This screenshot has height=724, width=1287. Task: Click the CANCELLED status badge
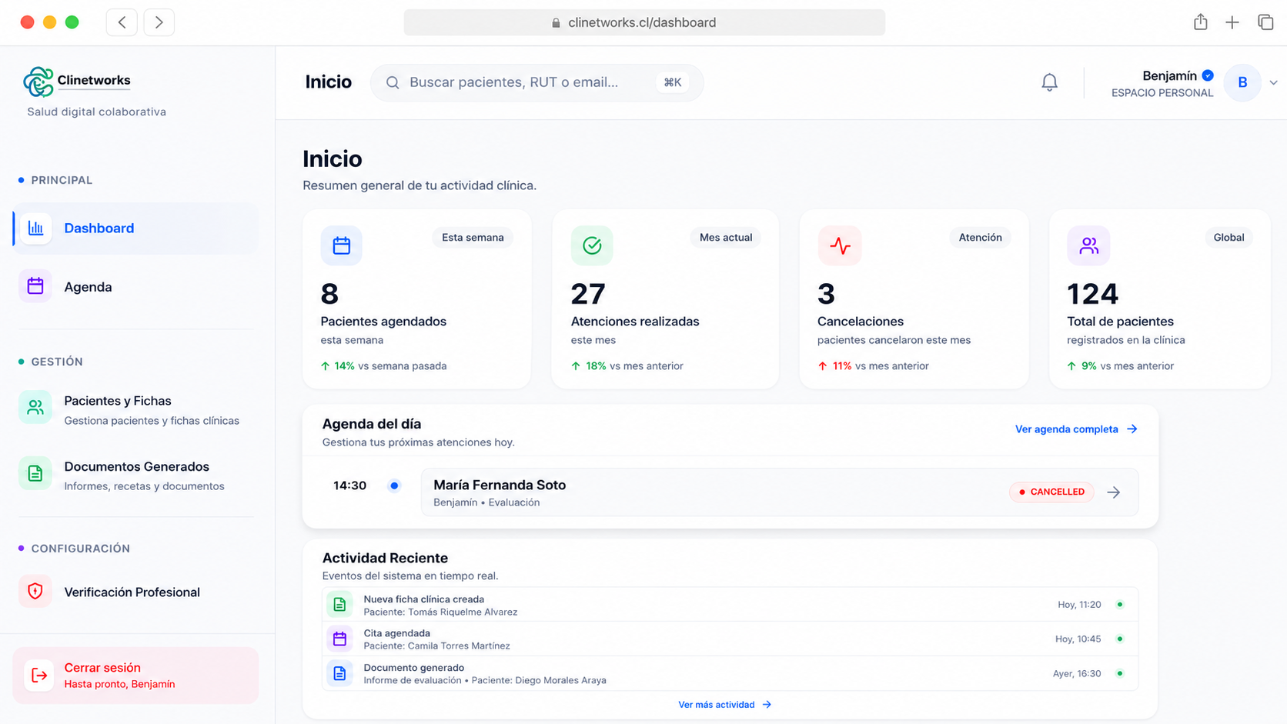pyautogui.click(x=1051, y=492)
